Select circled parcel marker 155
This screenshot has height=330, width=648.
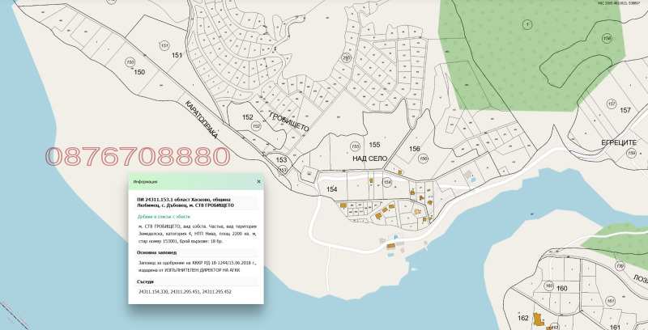click(x=355, y=146)
